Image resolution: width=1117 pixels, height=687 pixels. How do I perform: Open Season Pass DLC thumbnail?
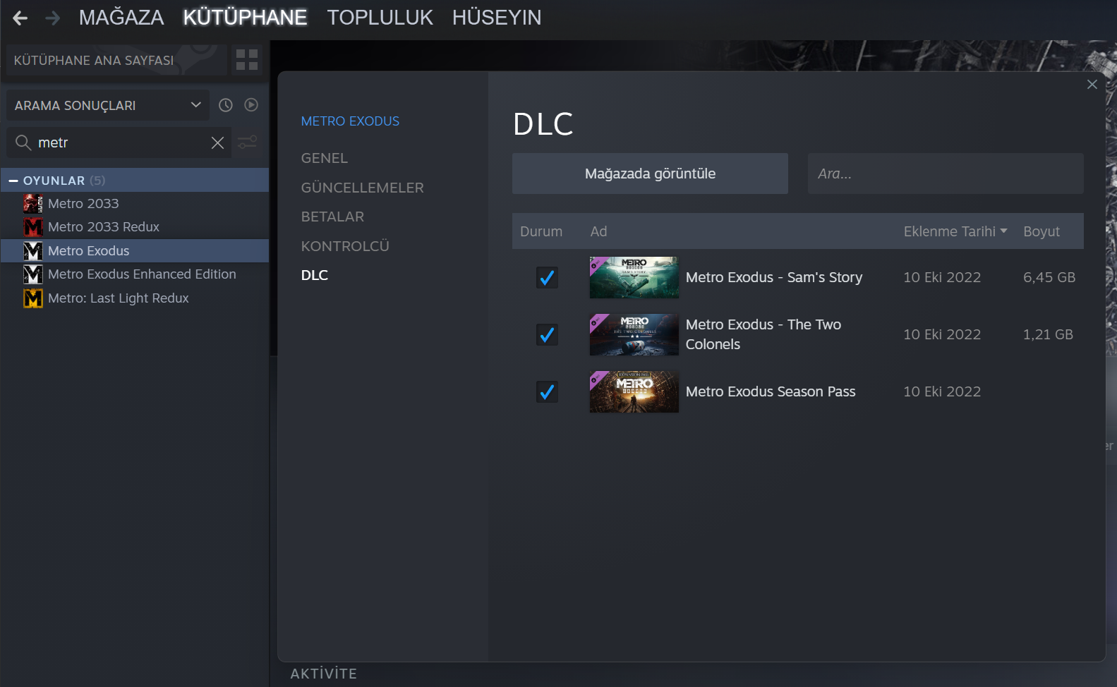click(634, 391)
